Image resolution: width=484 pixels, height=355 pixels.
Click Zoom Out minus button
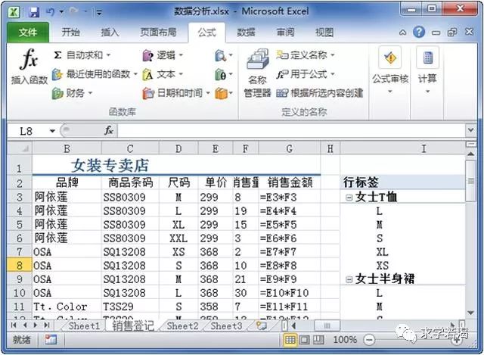click(x=368, y=340)
